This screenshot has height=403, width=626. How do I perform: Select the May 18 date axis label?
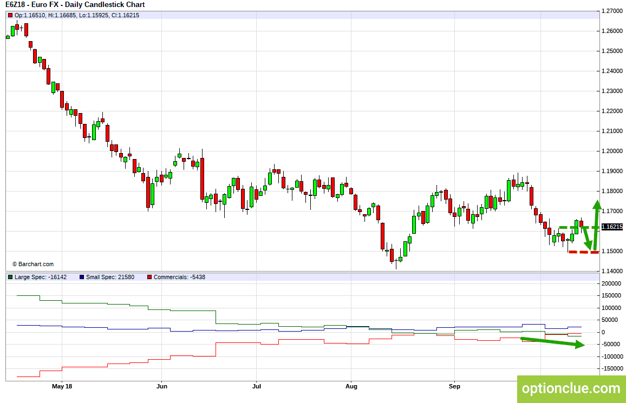click(62, 386)
